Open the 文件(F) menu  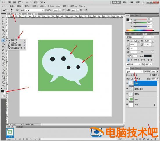pos(5,6)
